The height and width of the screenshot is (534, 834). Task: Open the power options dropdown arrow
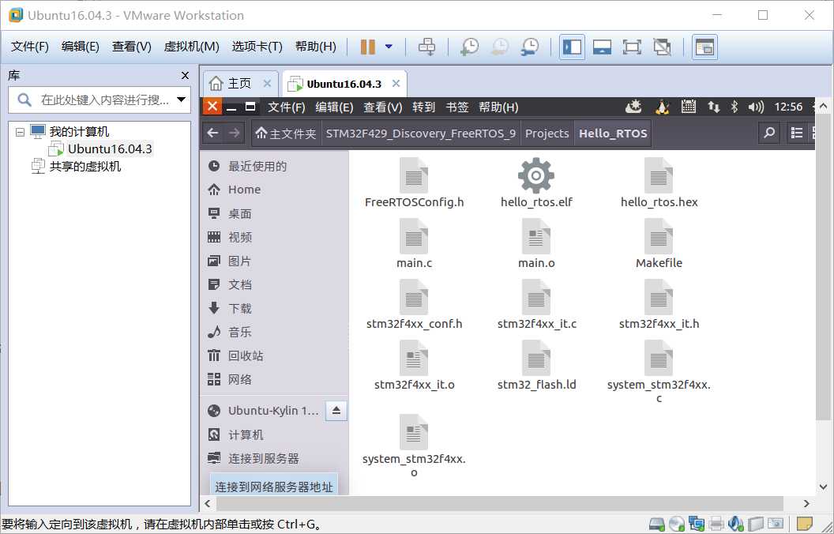coord(389,47)
